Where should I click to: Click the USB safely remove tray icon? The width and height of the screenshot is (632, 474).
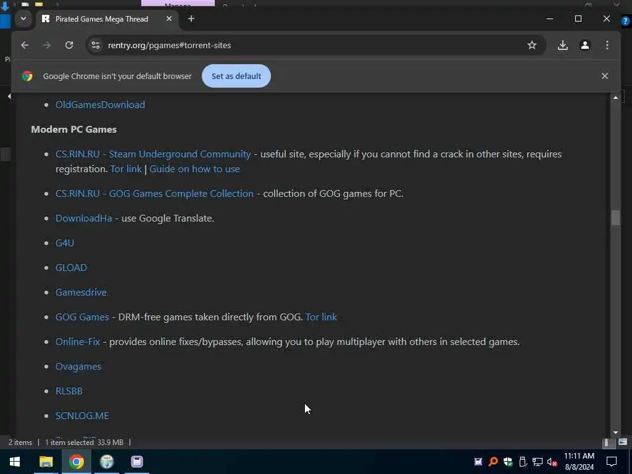point(523,462)
